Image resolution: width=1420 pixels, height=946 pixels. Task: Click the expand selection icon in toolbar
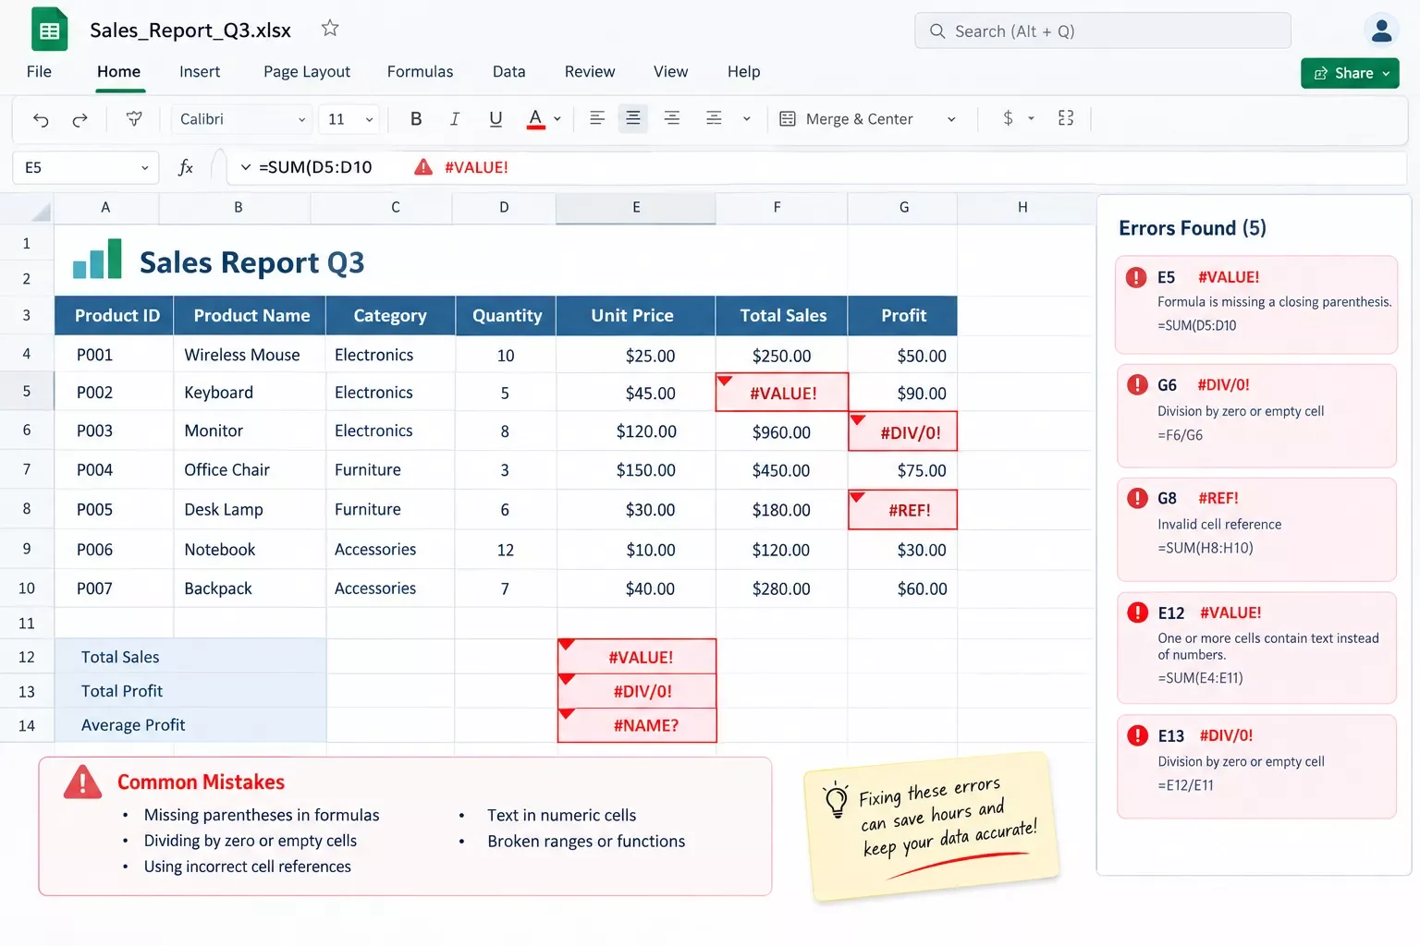(1066, 118)
